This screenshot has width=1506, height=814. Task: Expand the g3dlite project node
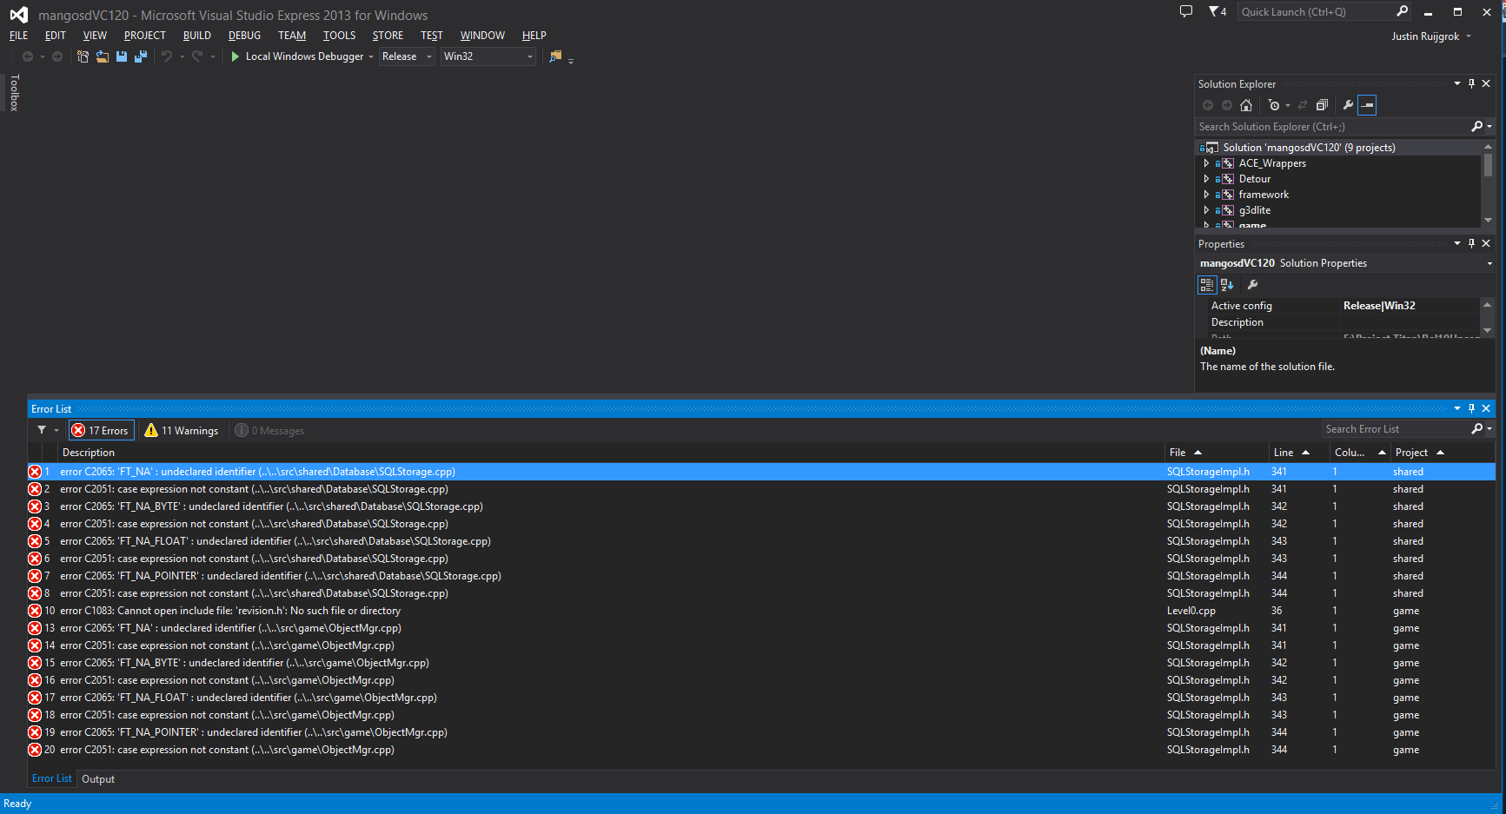[1206, 210]
